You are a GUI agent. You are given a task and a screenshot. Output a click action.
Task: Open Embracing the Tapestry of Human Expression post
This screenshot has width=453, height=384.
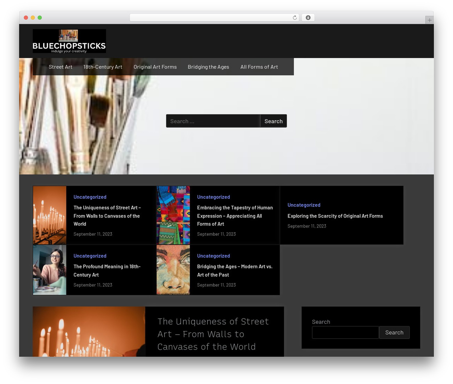click(x=235, y=216)
